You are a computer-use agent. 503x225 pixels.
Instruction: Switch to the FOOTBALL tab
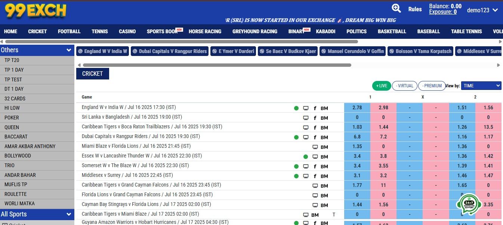[69, 31]
